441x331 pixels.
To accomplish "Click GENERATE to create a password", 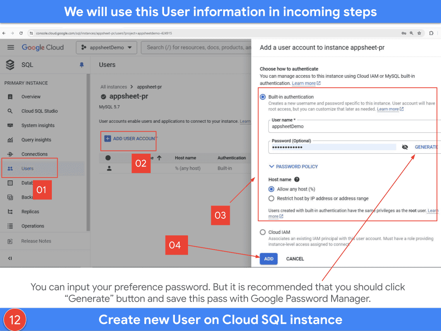I will coord(426,147).
